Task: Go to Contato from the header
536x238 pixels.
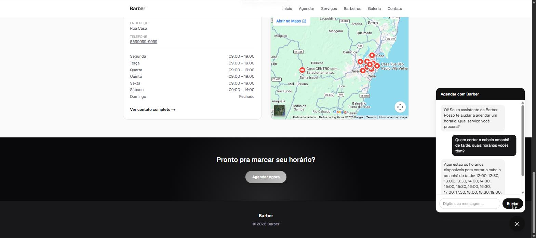Action: click(395, 9)
